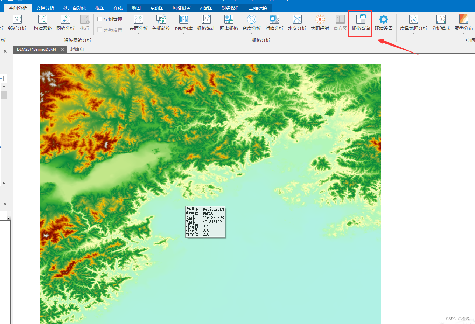The width and height of the screenshot is (475, 324).
Task: Click the 聚类分布 clustering distribution tool
Action: click(464, 23)
